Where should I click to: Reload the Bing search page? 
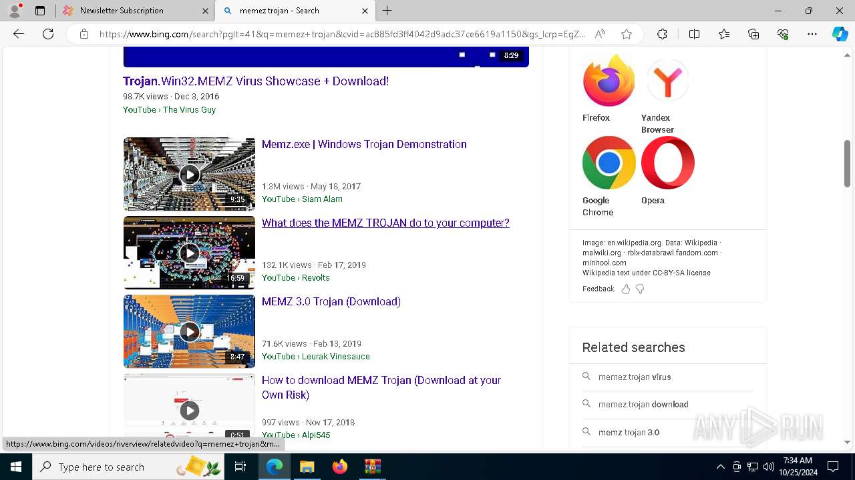(x=48, y=34)
